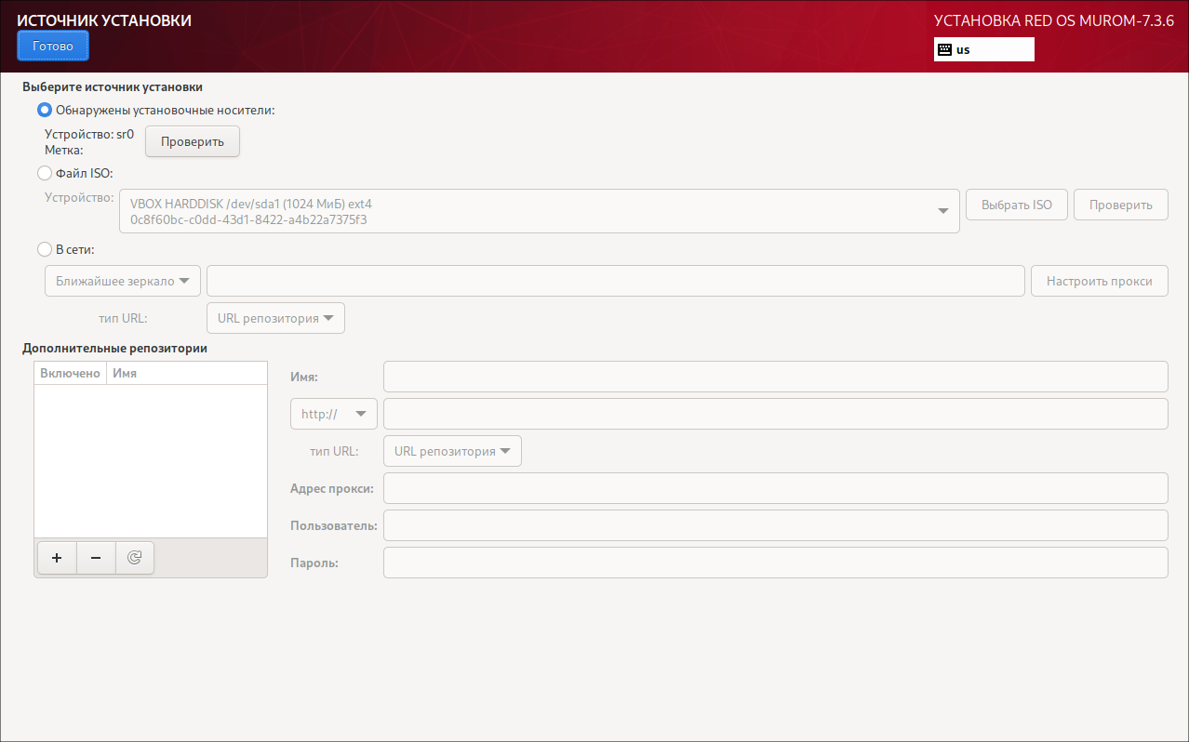The image size is (1189, 742).
Task: Click the 'Включено' column header
Action: click(x=70, y=373)
